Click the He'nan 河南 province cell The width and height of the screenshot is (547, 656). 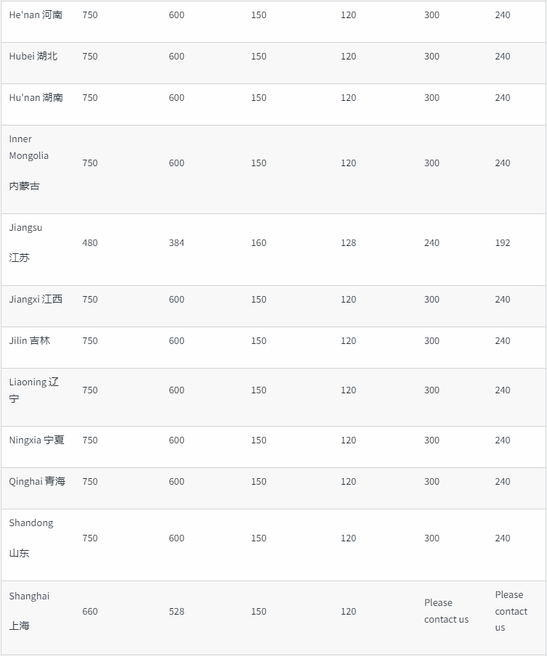(36, 15)
